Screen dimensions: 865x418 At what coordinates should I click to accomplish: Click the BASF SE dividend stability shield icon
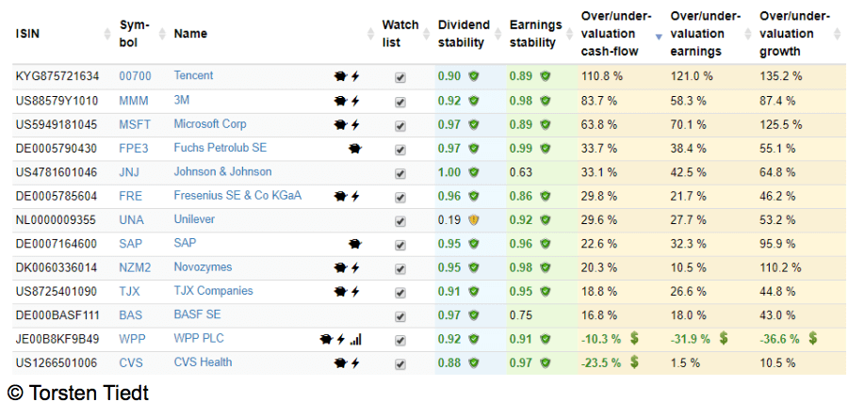point(473,315)
